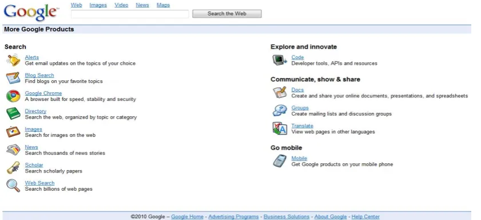Click 'View web pages in other languages' text
Image resolution: width=481 pixels, height=220 pixels.
(x=333, y=132)
